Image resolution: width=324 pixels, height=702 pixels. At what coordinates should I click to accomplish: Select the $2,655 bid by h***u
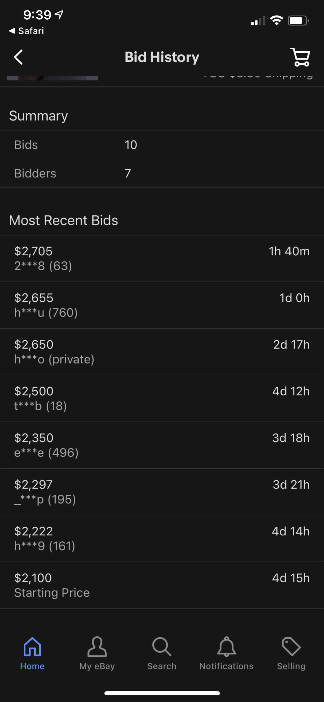162,305
